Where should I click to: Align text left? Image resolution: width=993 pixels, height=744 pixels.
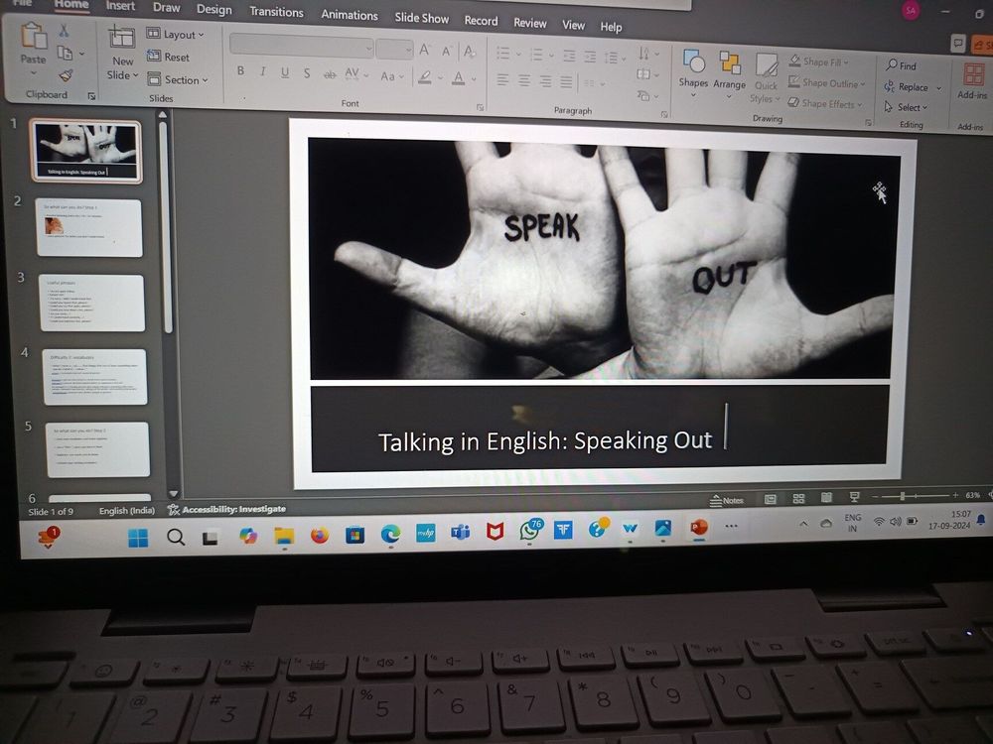[502, 79]
